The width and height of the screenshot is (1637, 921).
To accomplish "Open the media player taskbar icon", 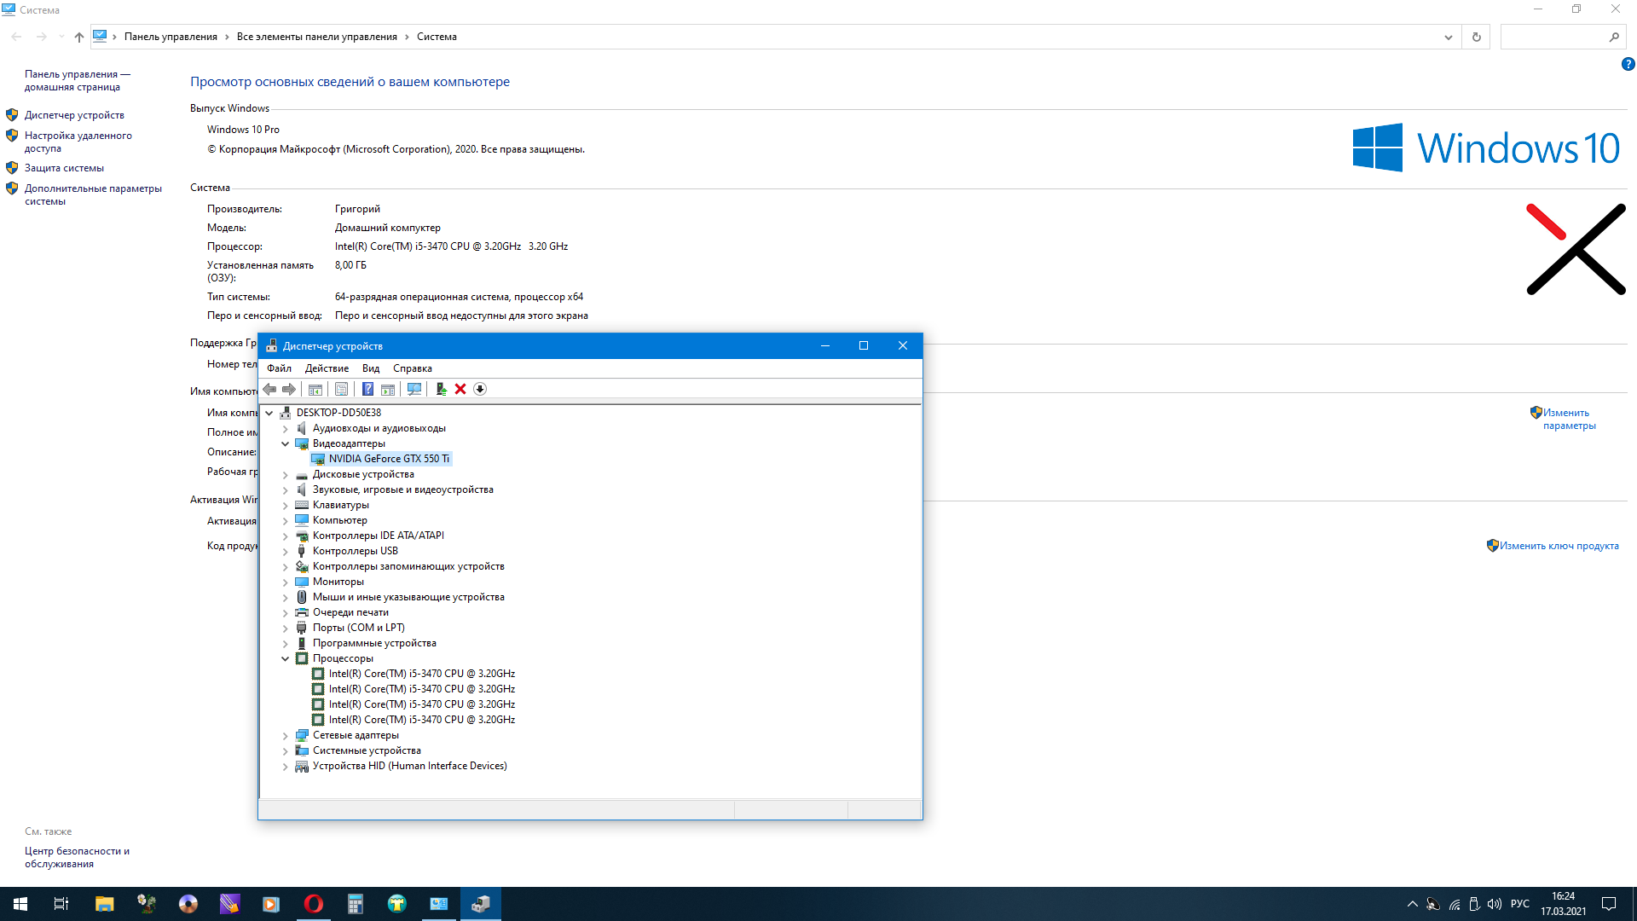I will 271,904.
